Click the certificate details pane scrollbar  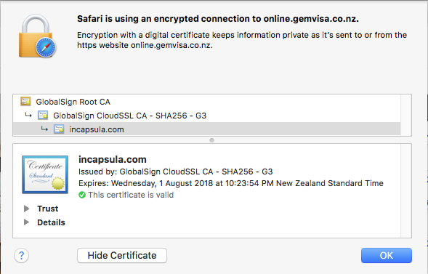click(x=406, y=190)
